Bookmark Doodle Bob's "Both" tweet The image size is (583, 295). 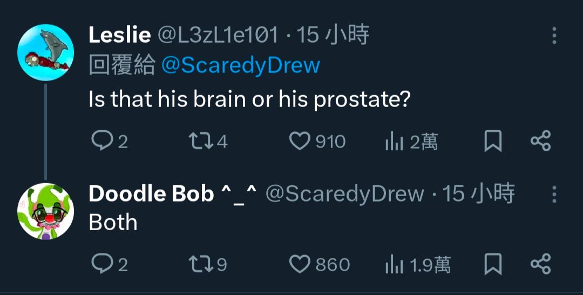492,264
